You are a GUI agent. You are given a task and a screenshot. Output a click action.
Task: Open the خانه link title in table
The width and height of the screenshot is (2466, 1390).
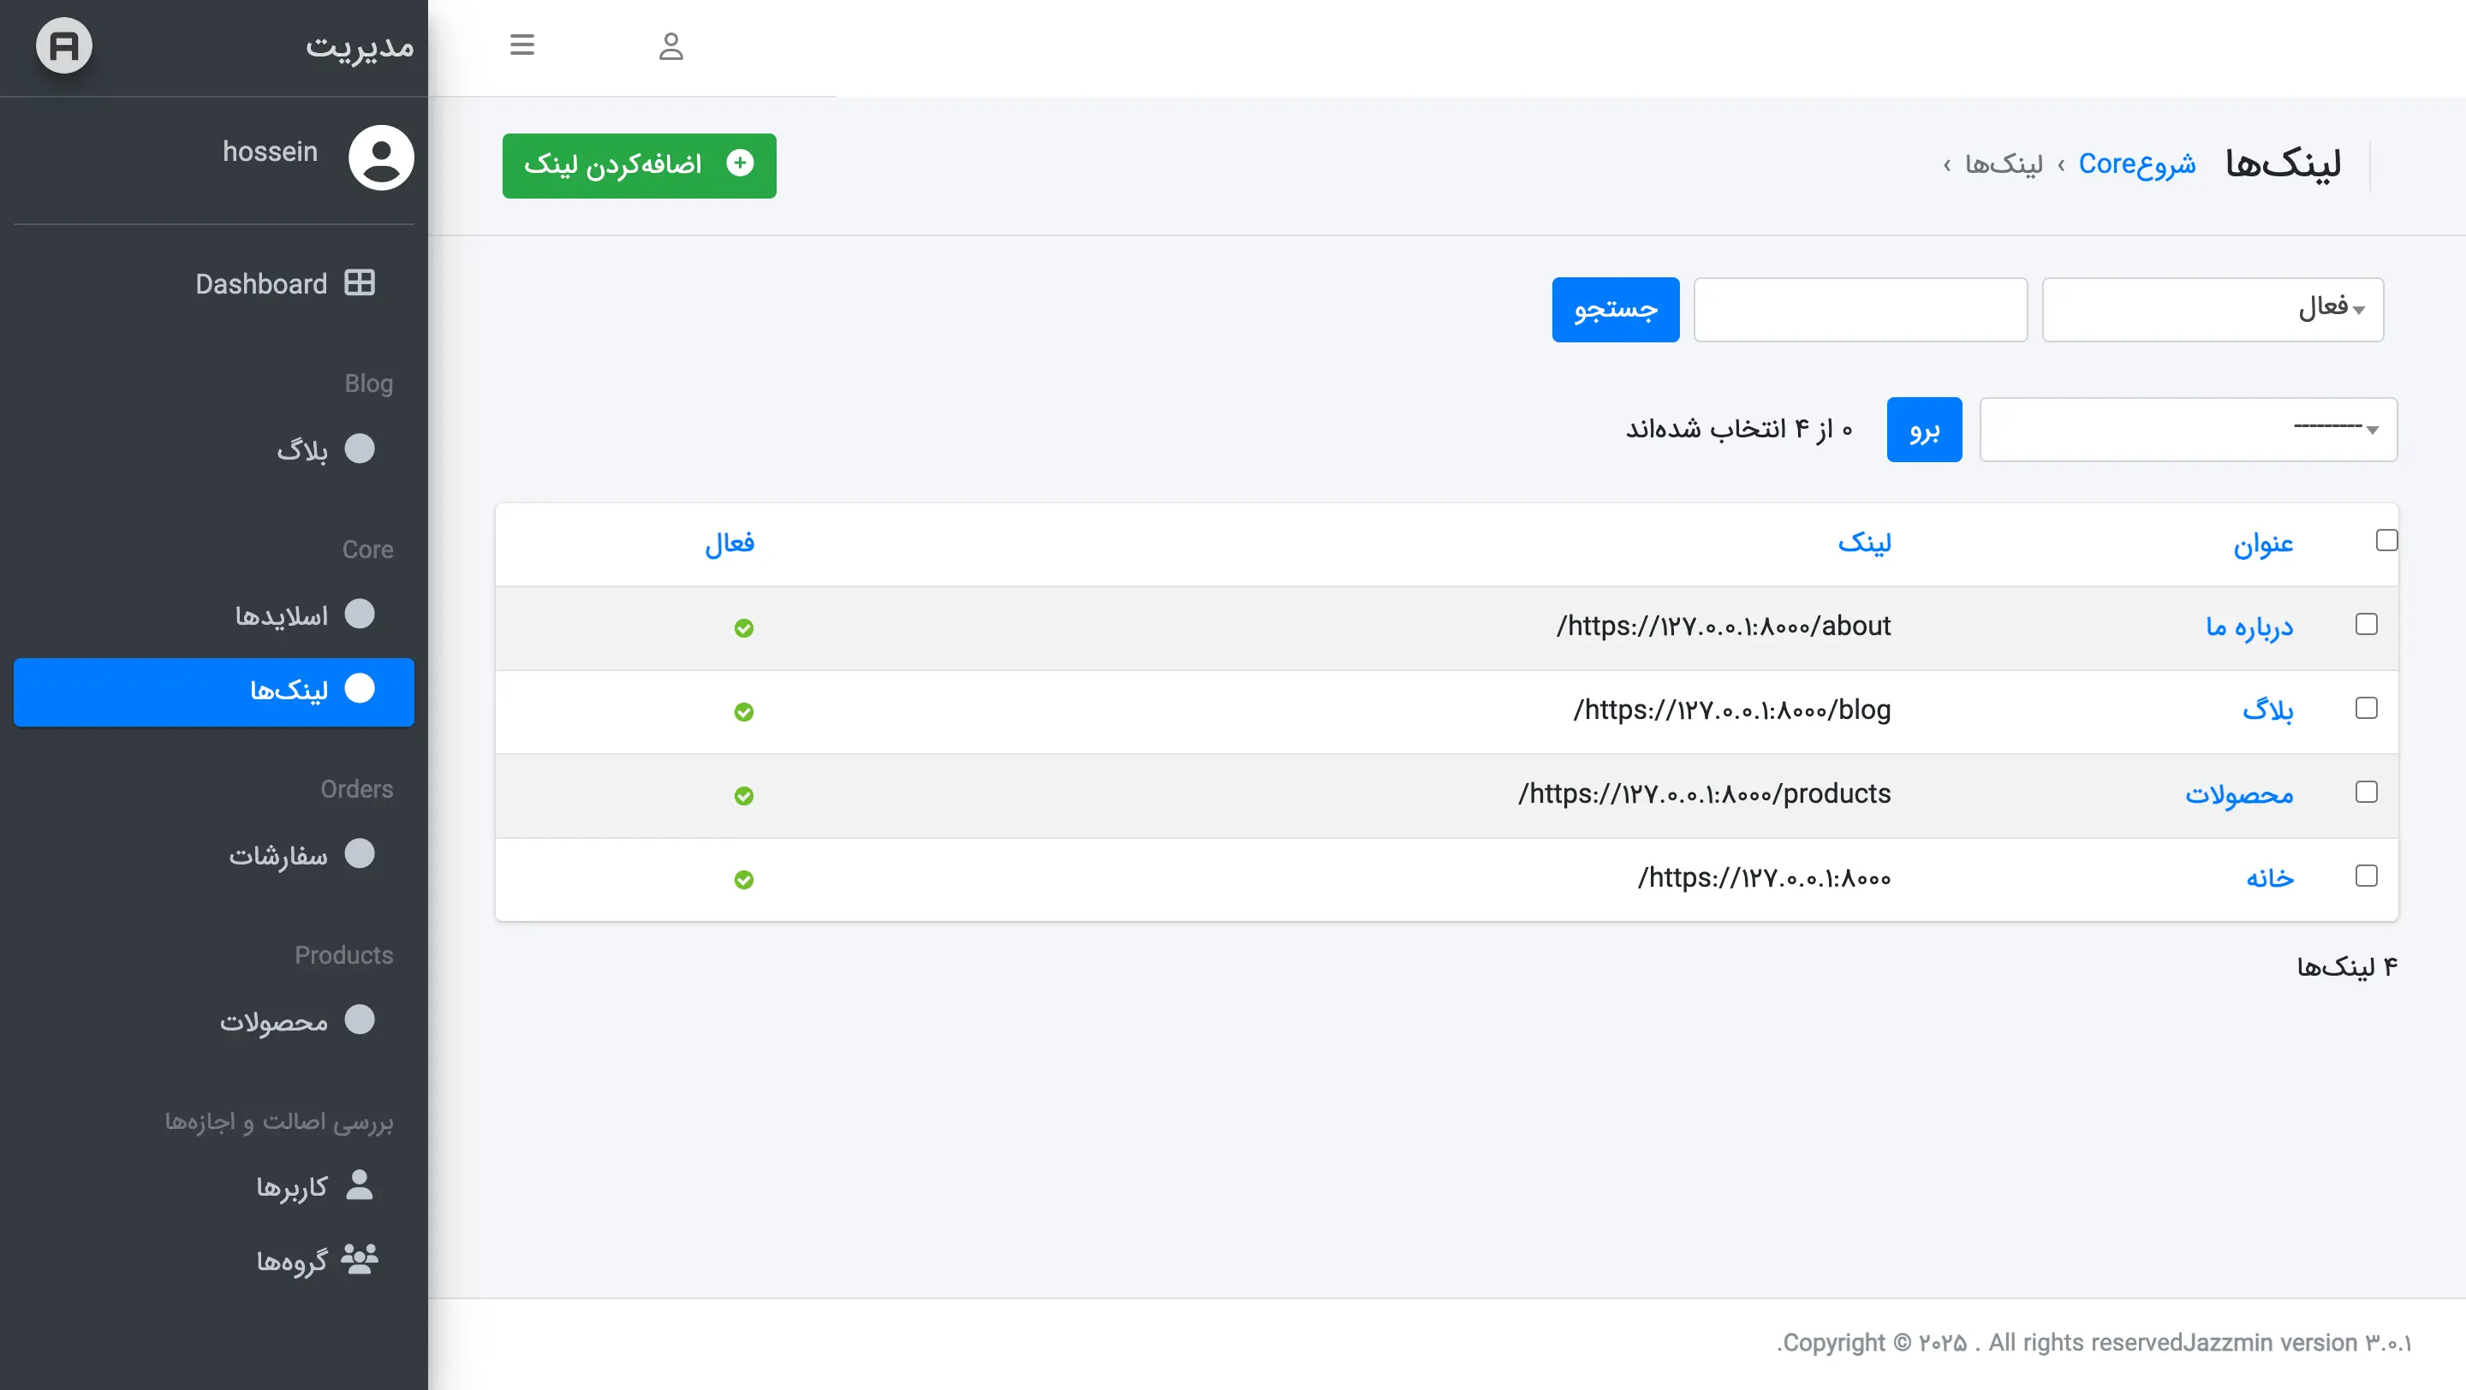click(x=2270, y=877)
